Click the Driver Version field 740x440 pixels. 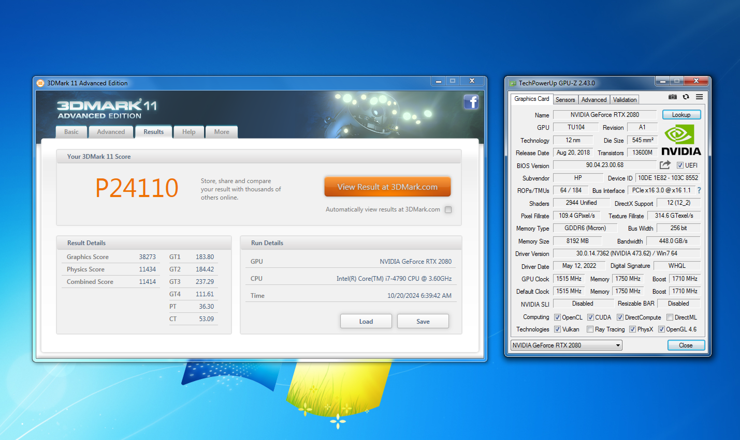tap(627, 253)
